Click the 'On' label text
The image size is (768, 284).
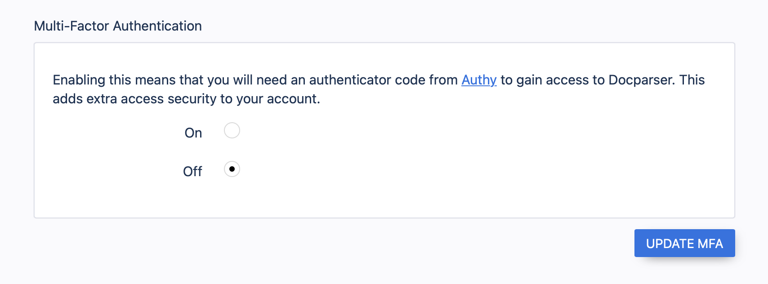(x=193, y=133)
